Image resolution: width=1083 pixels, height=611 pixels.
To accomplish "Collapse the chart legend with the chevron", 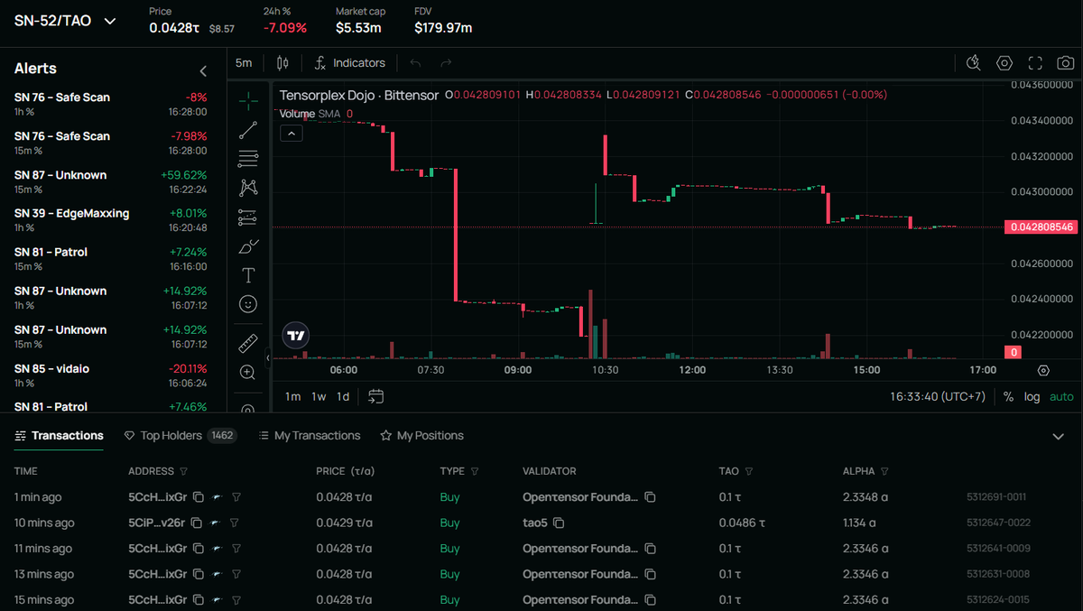I will [291, 134].
